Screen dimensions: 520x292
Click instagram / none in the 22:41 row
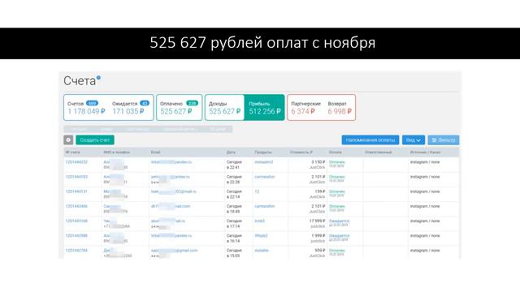pos(425,162)
